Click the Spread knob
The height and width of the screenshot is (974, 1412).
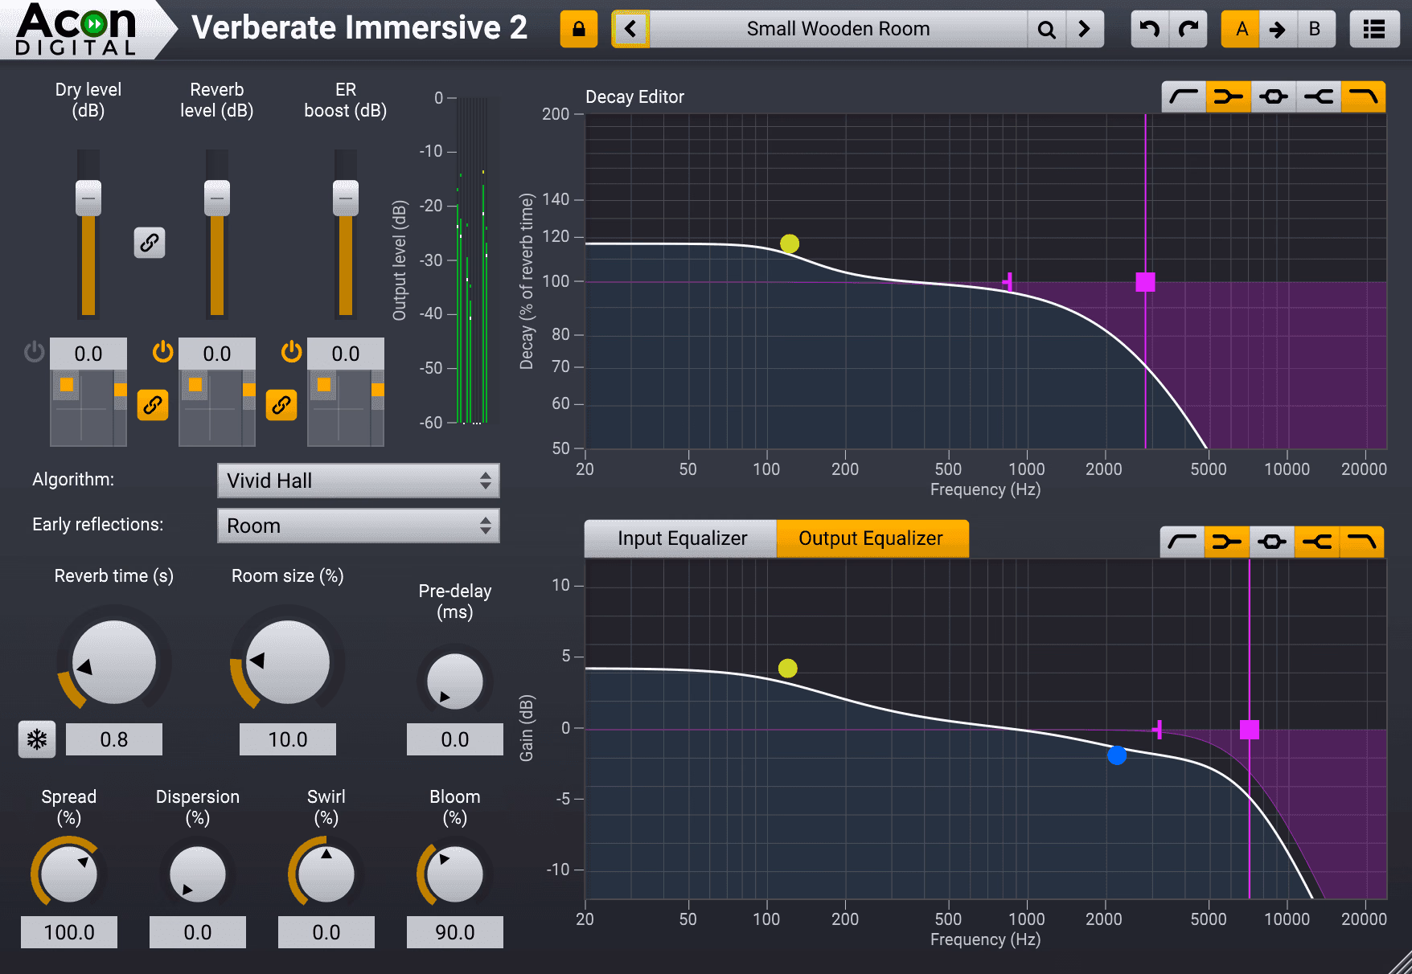69,874
